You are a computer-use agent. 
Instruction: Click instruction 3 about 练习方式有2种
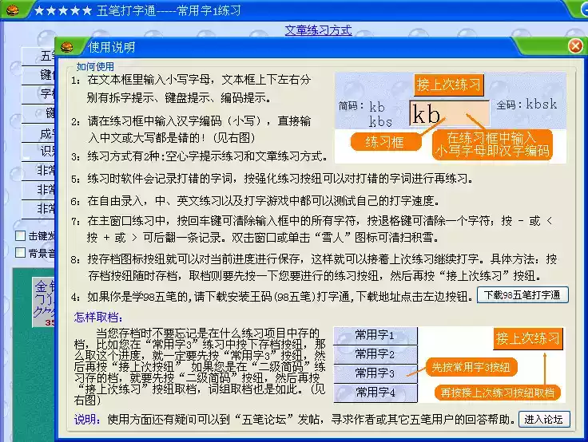coord(199,156)
